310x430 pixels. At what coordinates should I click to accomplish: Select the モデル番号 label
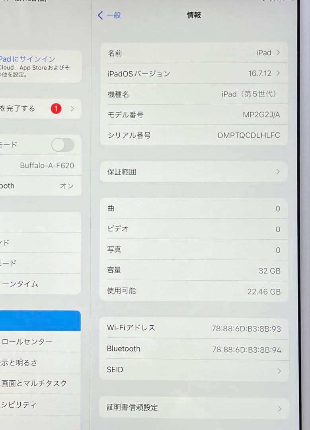click(125, 115)
